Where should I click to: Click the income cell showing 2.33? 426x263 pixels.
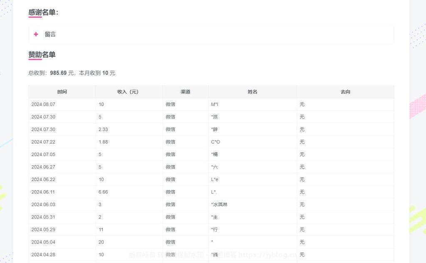coord(103,129)
